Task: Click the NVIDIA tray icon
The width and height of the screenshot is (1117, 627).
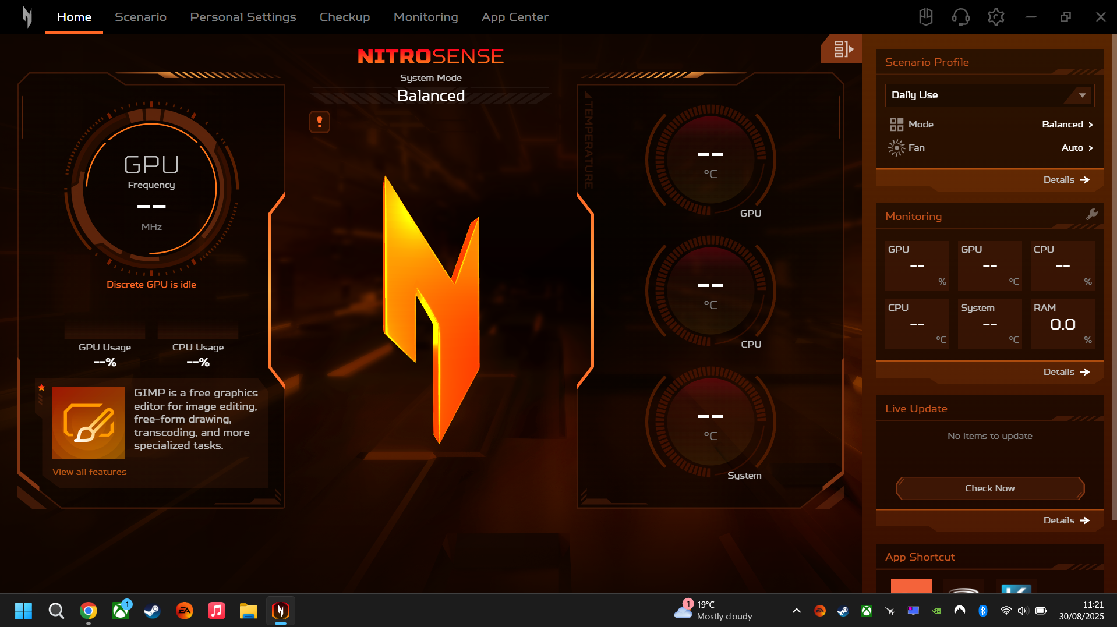Action: tap(936, 611)
